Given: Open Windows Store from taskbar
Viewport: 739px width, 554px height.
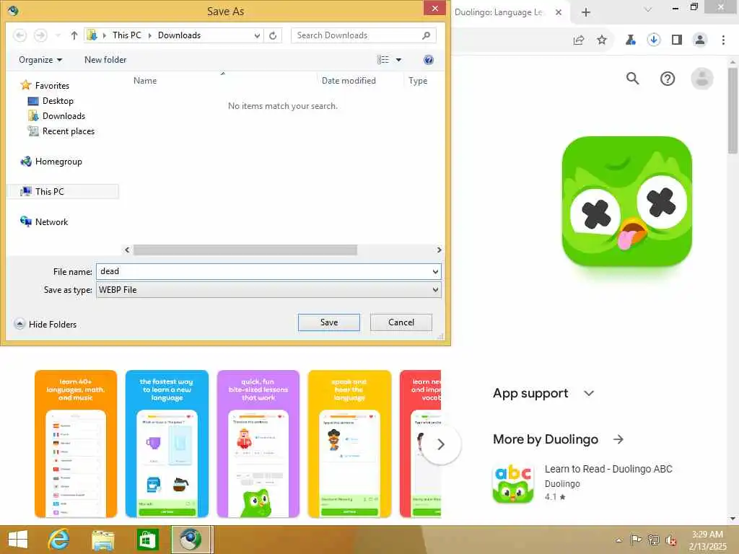Looking at the screenshot, I should [x=147, y=540].
